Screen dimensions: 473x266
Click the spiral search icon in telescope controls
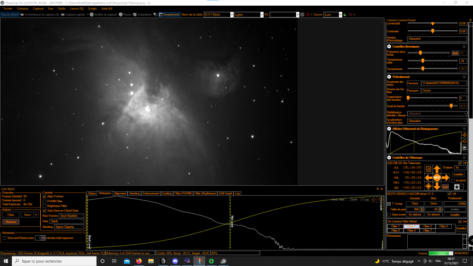point(428,169)
